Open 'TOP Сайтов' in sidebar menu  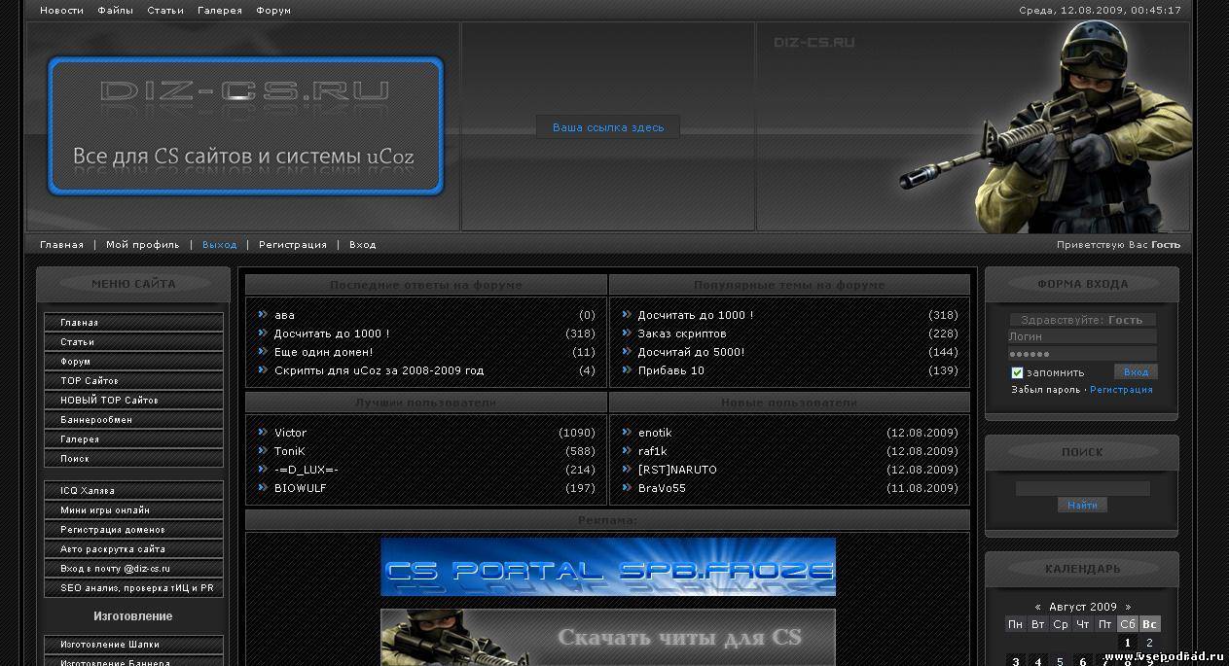click(133, 380)
